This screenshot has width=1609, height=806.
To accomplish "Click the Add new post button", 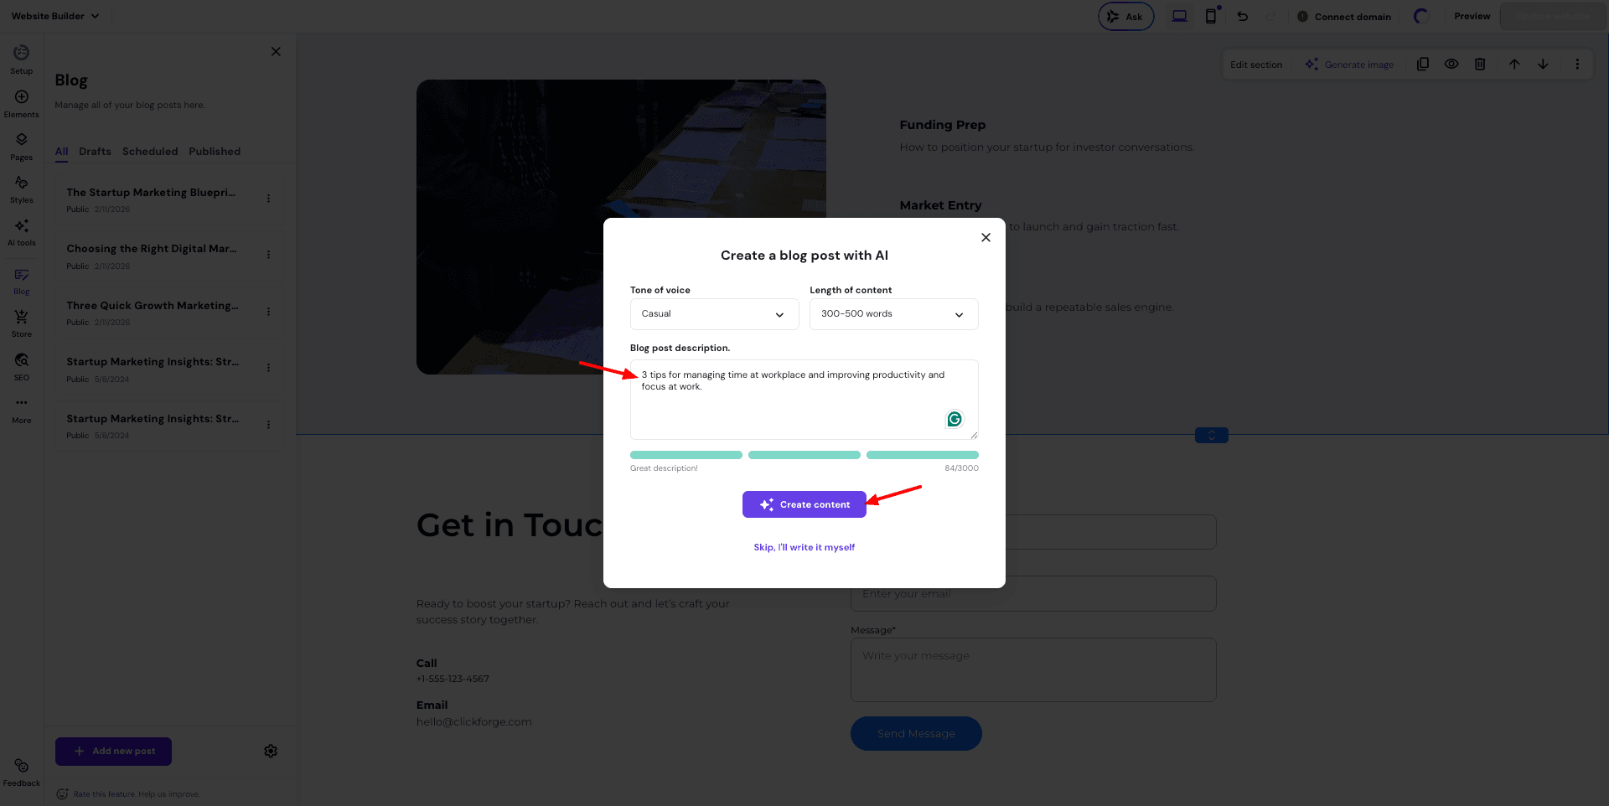I will (x=113, y=751).
